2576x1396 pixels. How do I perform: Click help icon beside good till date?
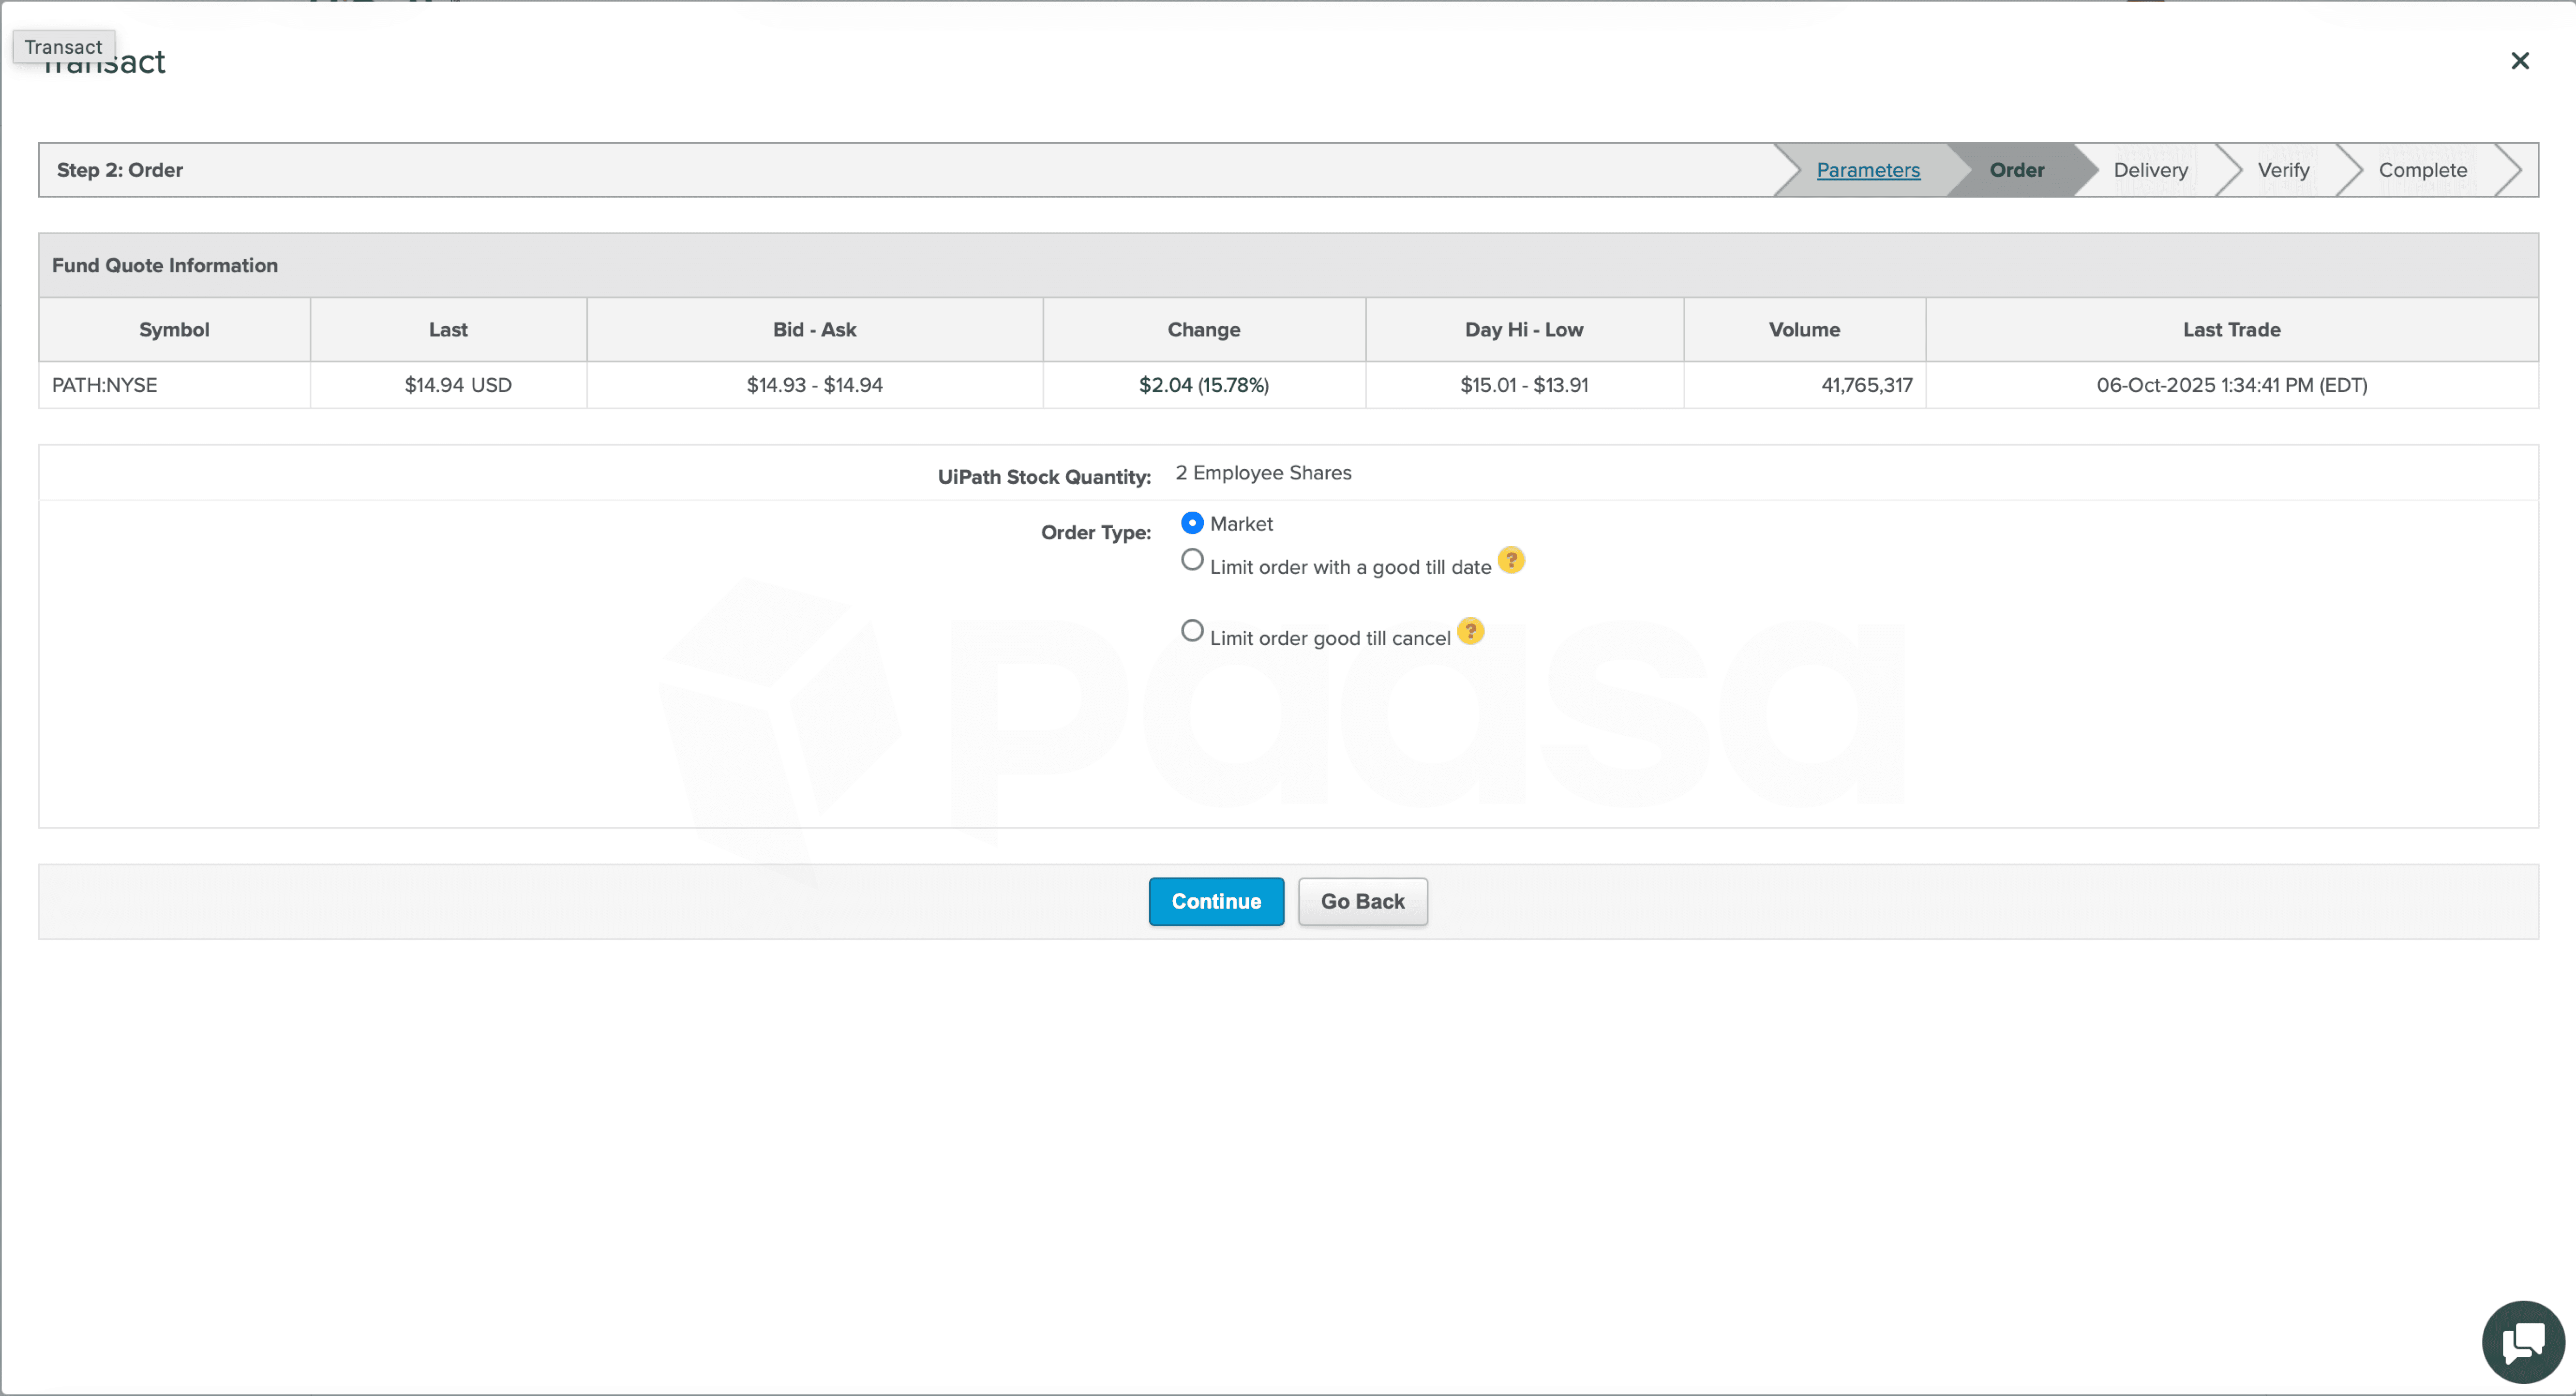[x=1511, y=560]
